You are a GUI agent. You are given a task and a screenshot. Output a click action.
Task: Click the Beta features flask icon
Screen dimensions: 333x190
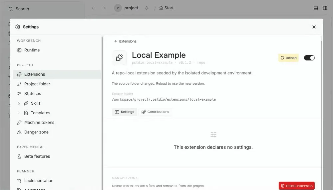19,156
